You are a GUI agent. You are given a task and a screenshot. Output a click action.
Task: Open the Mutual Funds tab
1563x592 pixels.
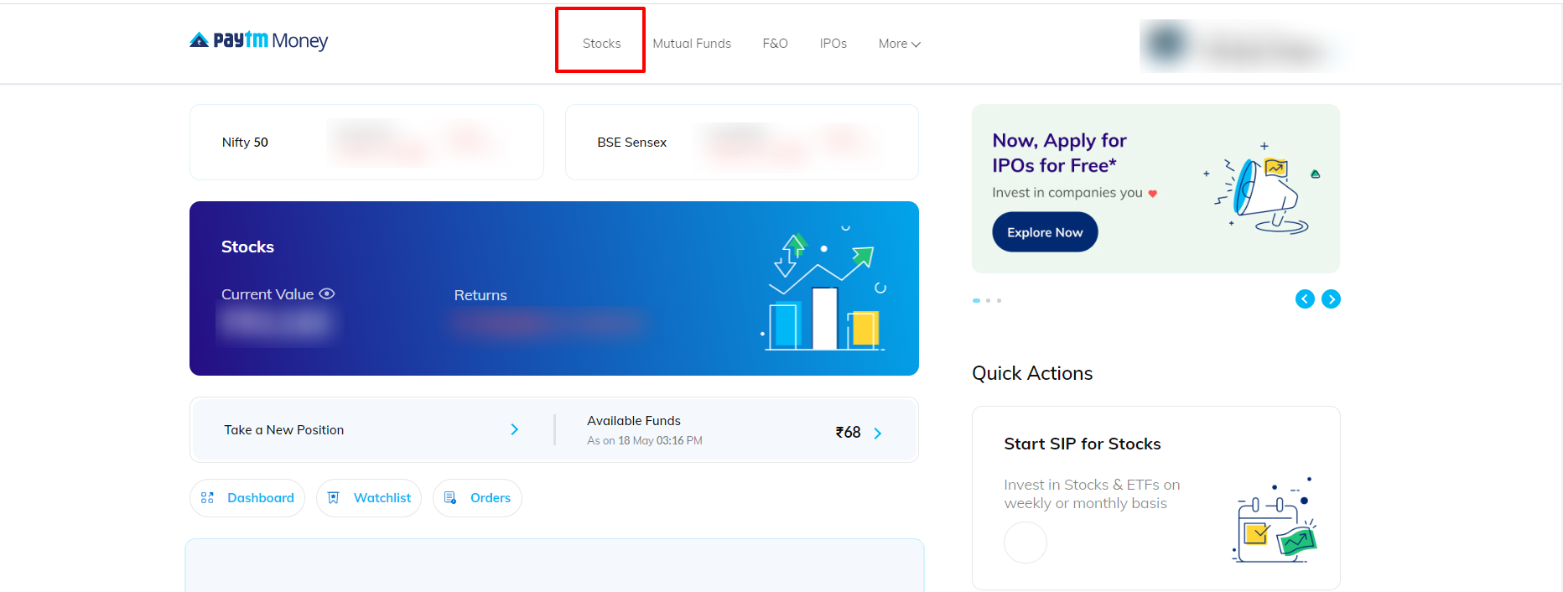click(x=692, y=44)
